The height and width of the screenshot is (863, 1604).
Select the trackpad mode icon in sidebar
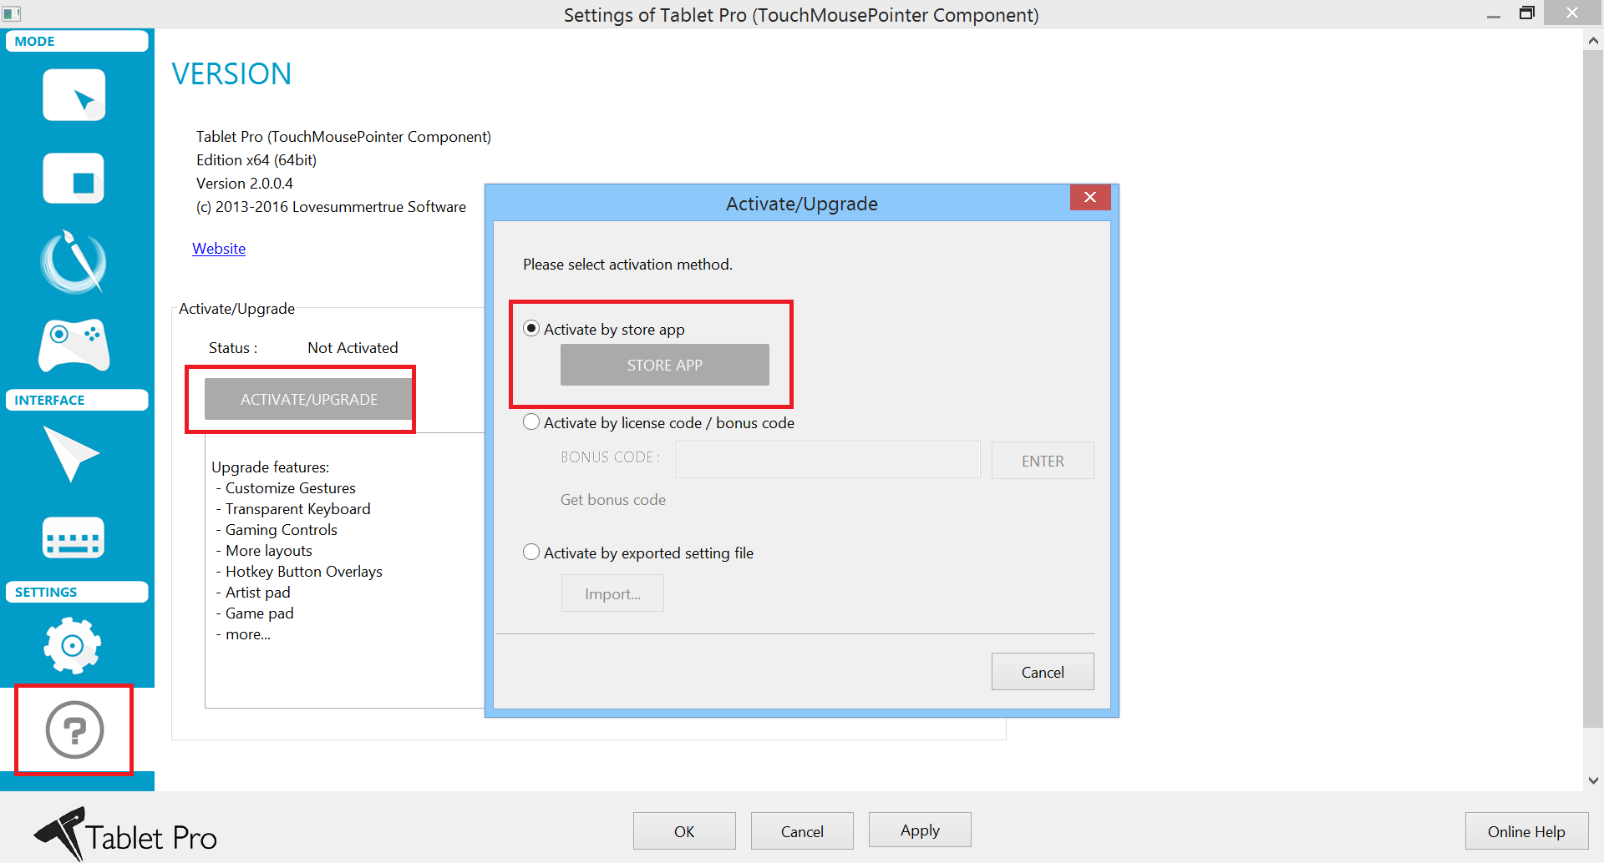74,179
